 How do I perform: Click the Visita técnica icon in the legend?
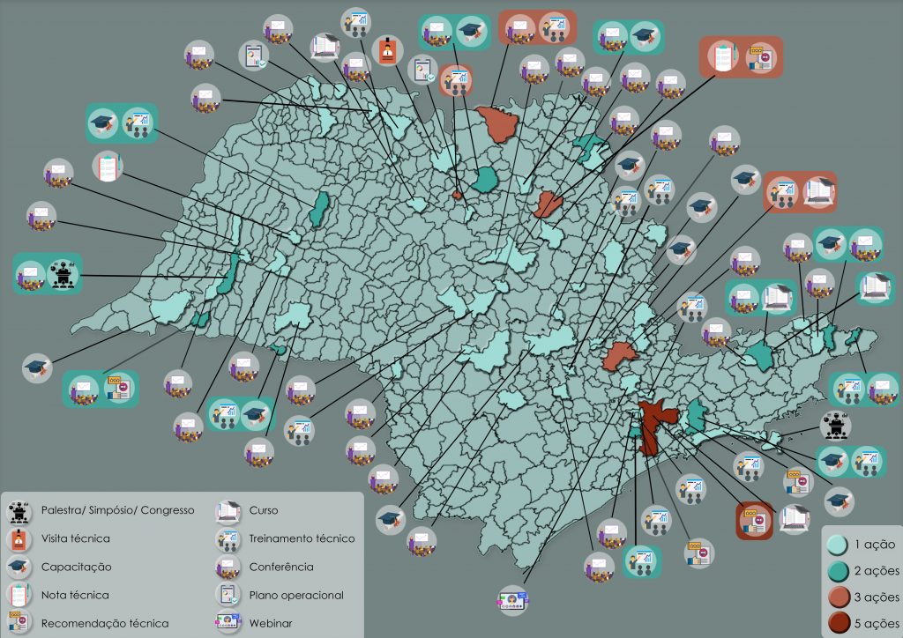(19, 539)
